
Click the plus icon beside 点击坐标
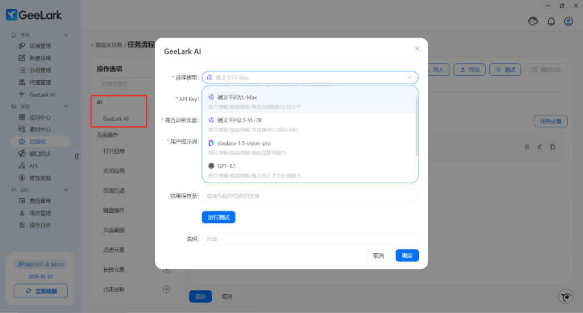point(167,289)
